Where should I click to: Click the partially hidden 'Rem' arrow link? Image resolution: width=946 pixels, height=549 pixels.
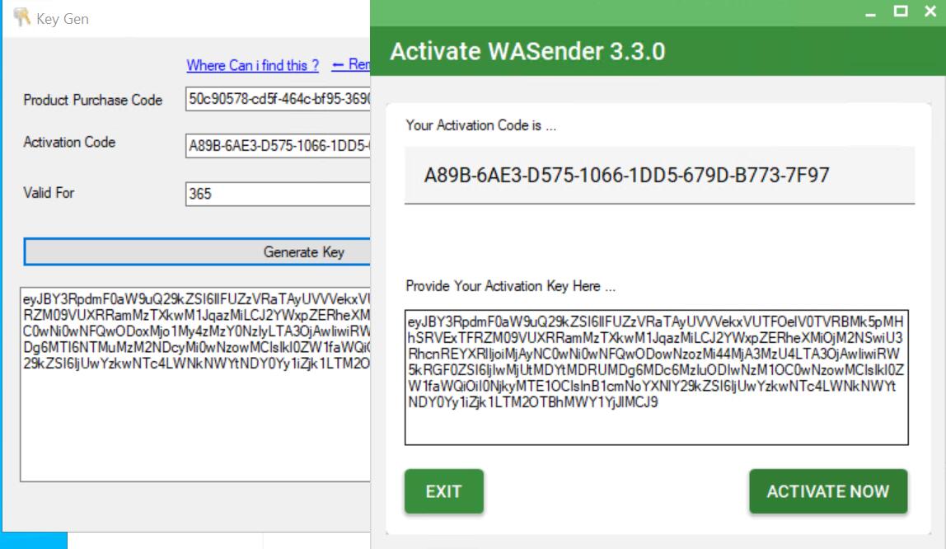tap(351, 64)
